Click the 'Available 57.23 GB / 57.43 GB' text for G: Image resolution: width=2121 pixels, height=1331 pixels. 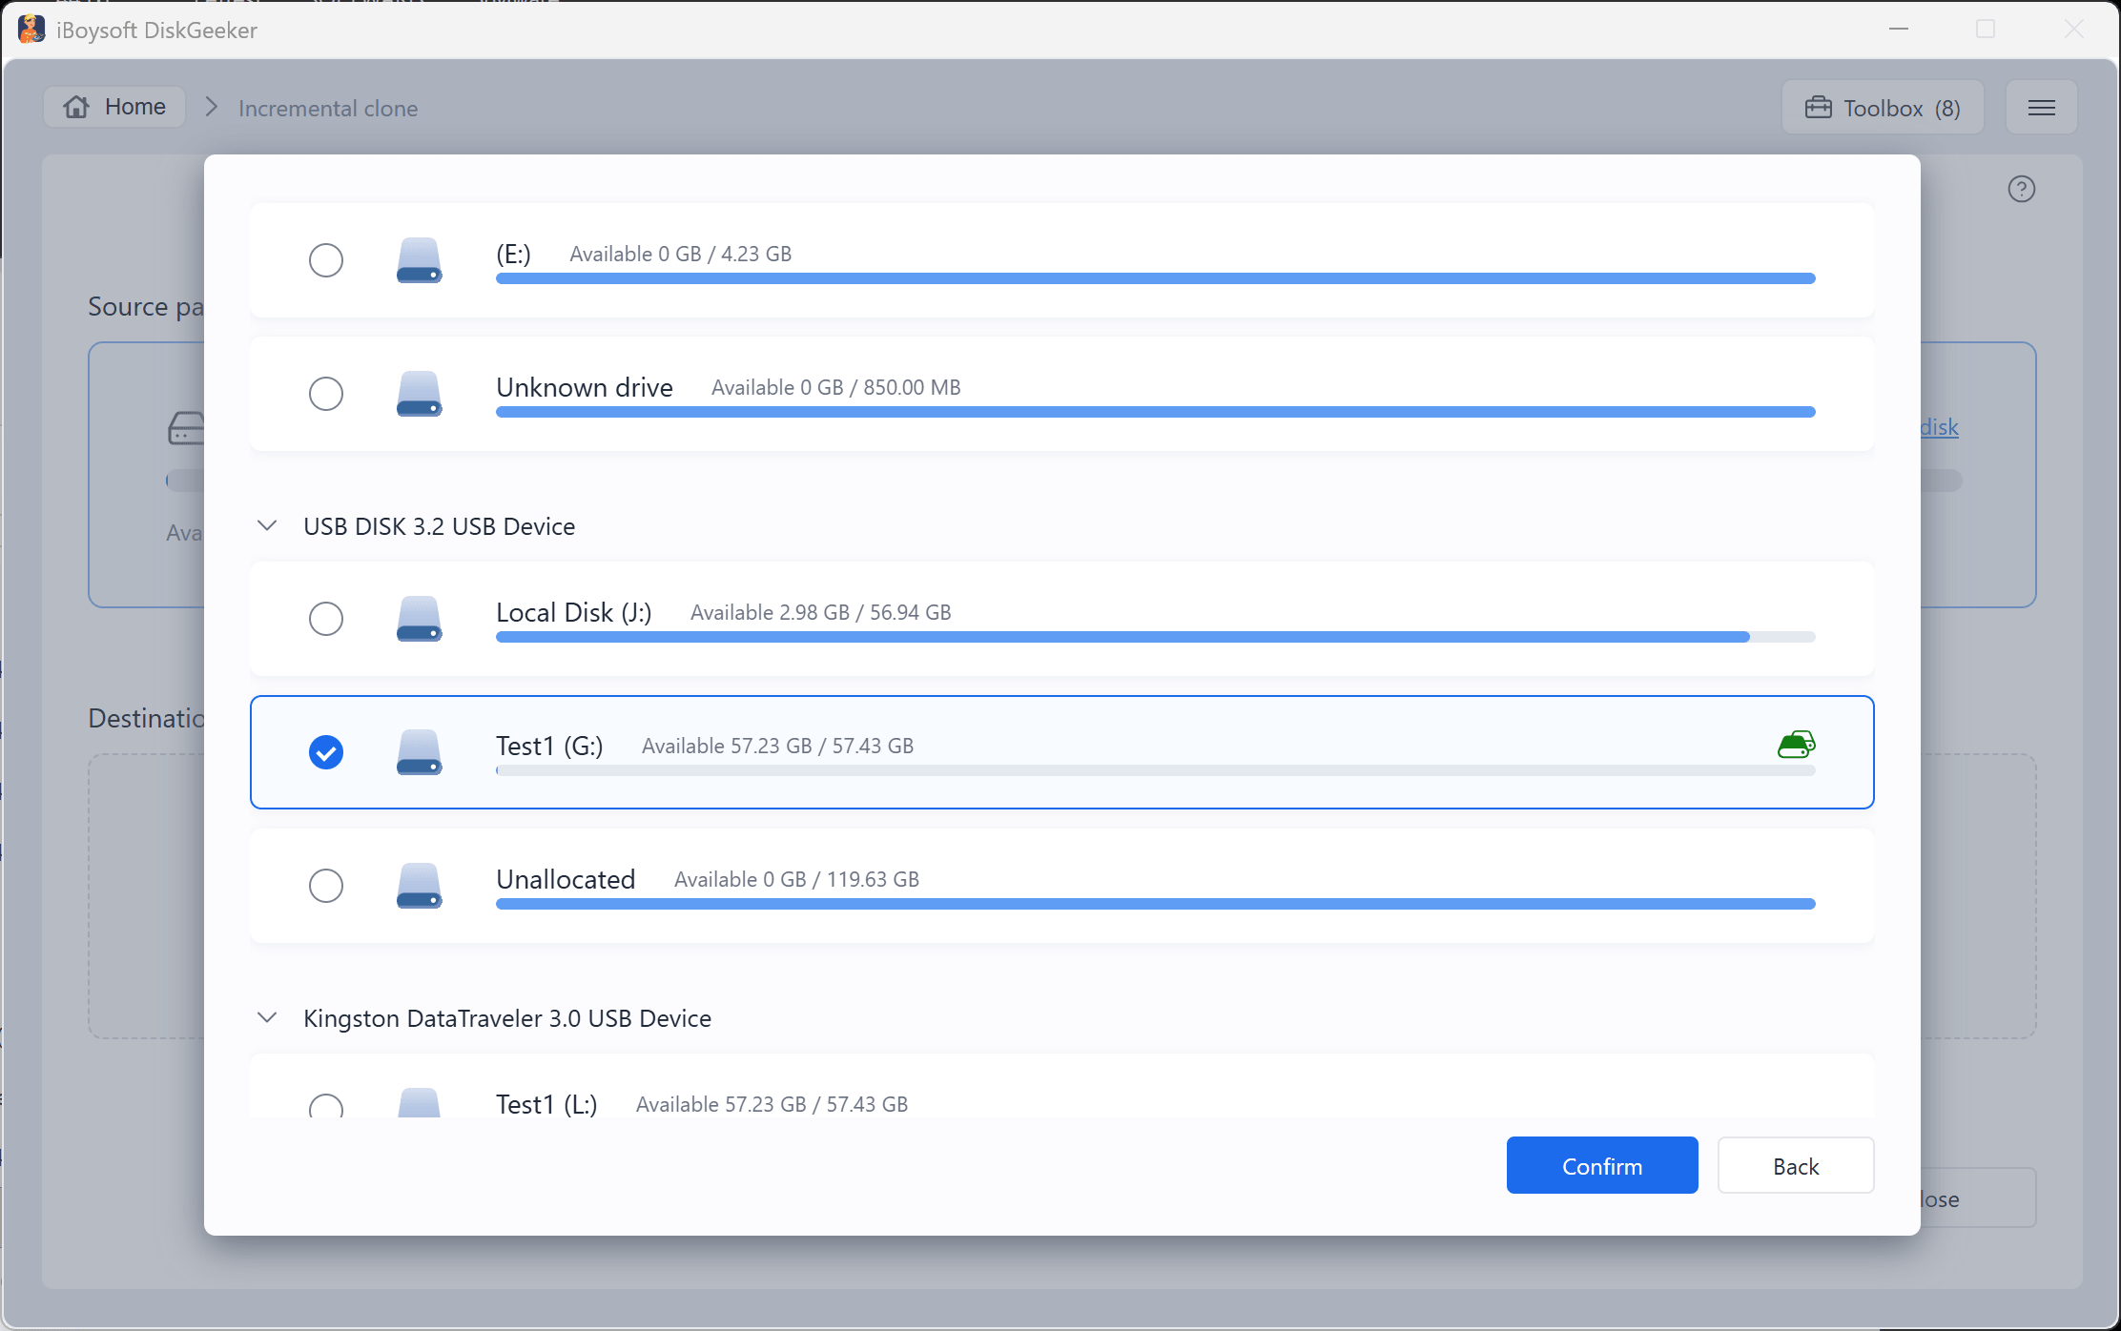777,746
